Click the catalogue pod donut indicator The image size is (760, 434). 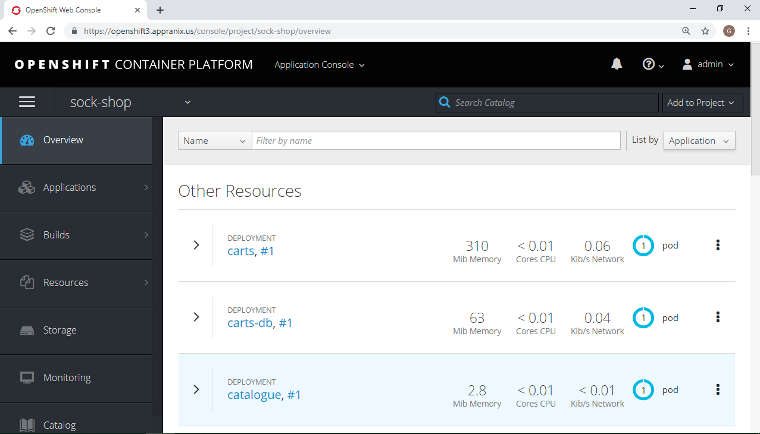643,390
